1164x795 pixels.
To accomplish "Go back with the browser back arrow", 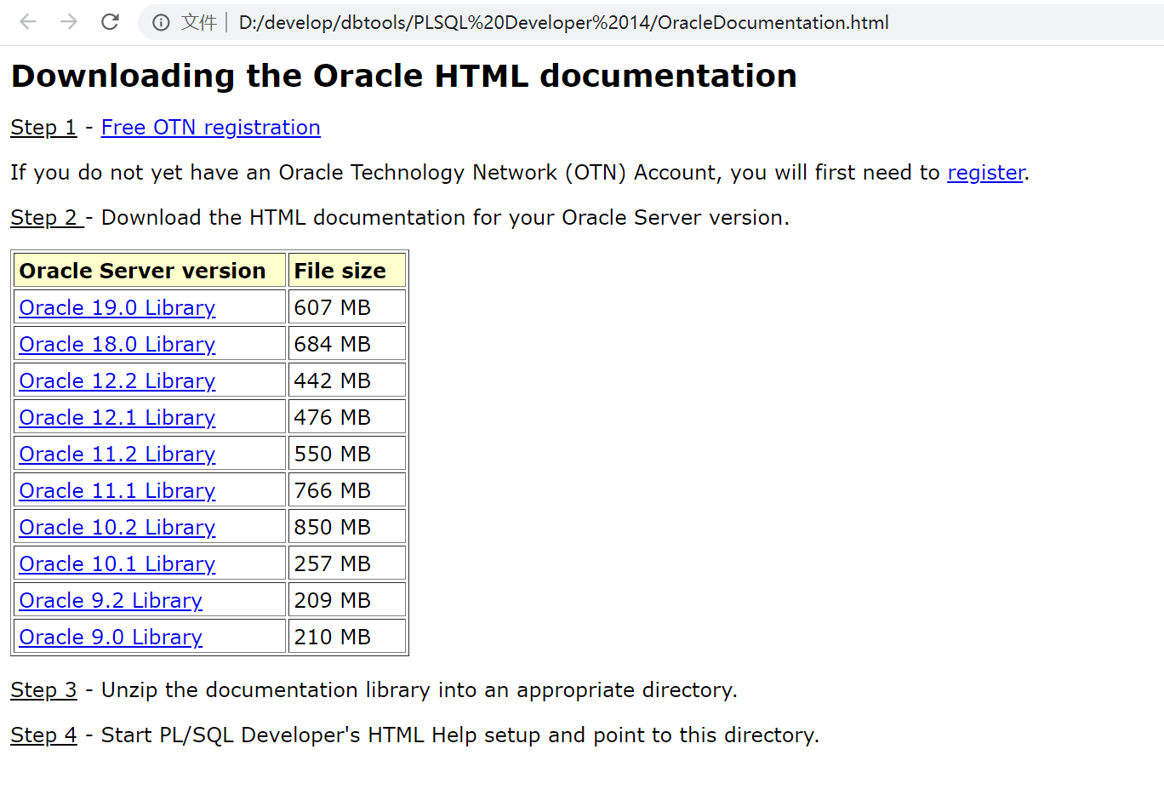I will (28, 22).
